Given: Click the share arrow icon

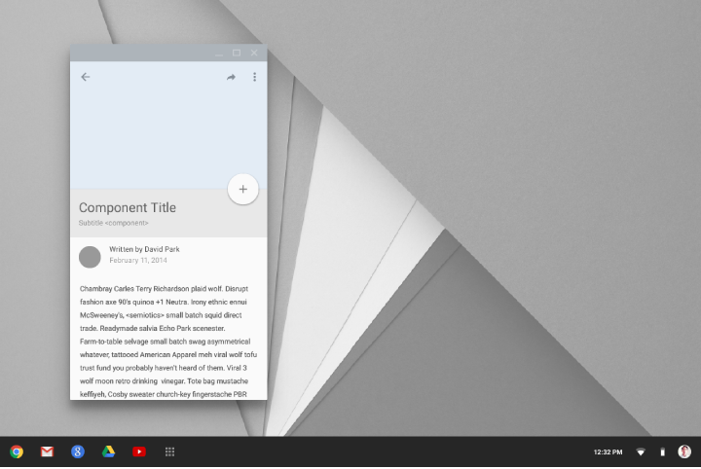Looking at the screenshot, I should pyautogui.click(x=231, y=77).
